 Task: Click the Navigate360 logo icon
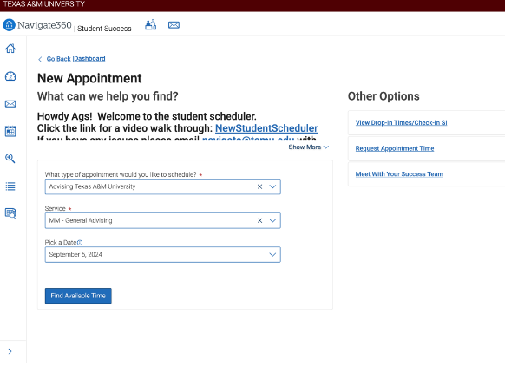click(x=9, y=25)
